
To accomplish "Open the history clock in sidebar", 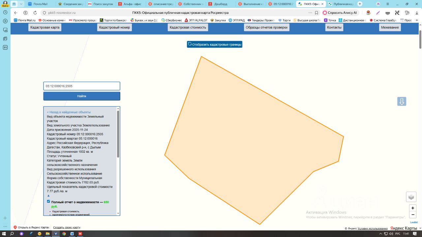I will tap(5, 12).
